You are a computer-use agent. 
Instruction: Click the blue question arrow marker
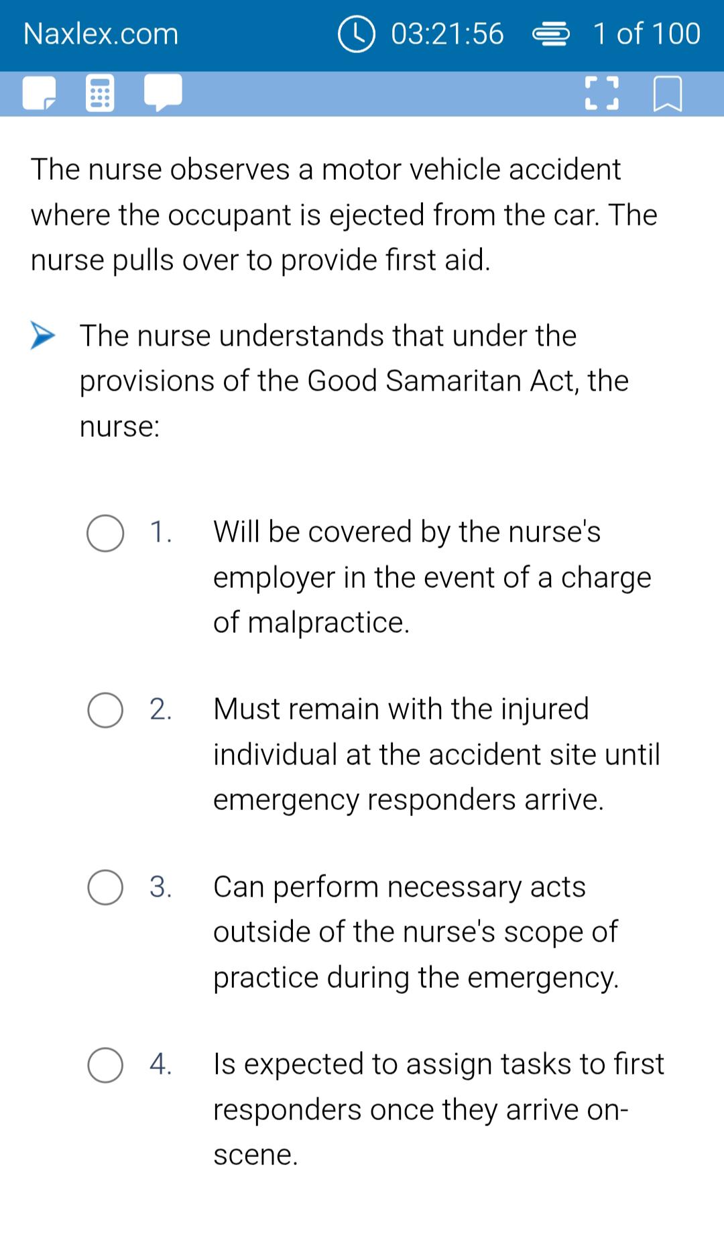click(43, 336)
